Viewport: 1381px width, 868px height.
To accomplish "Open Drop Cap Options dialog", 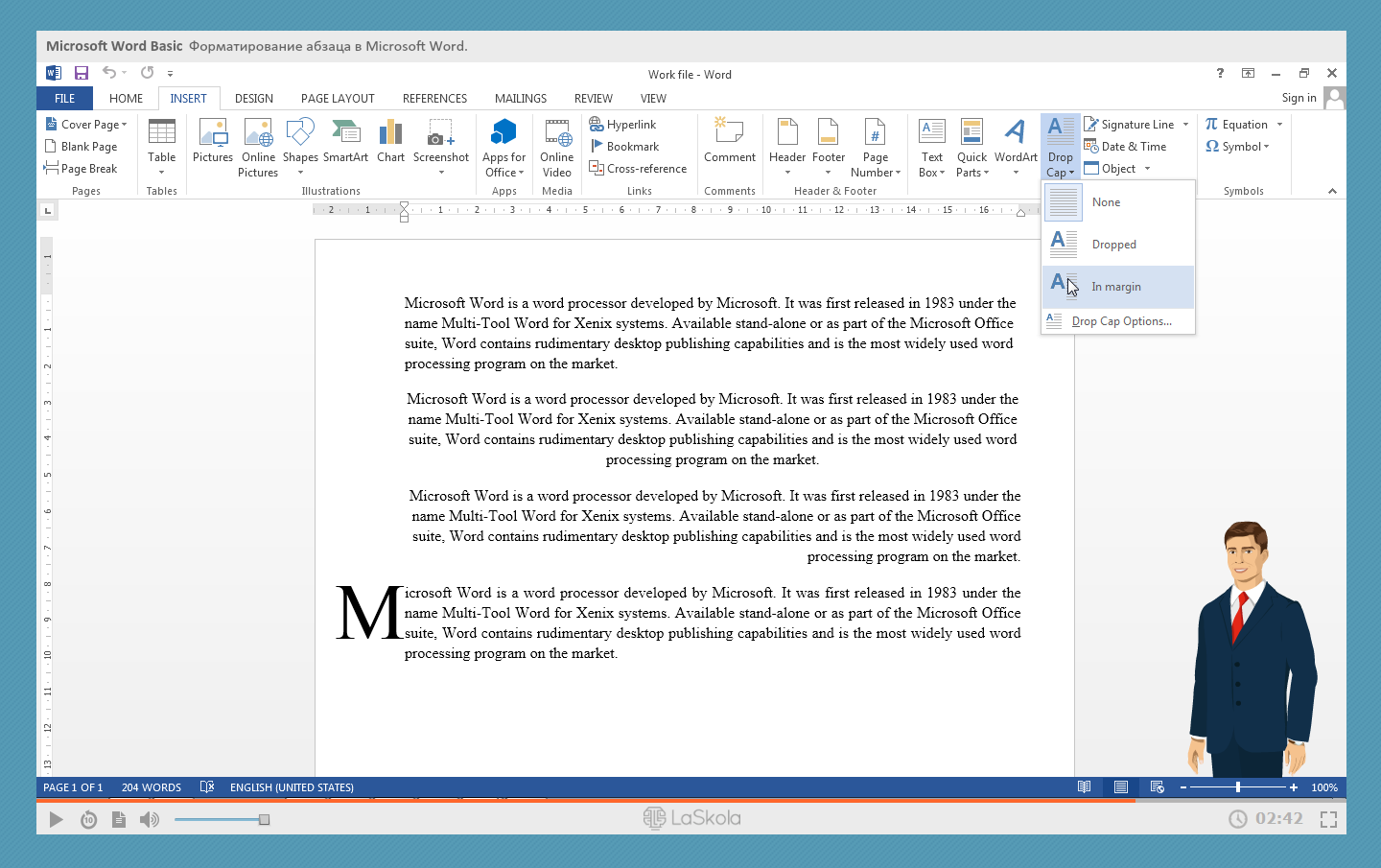I will pos(1120,321).
